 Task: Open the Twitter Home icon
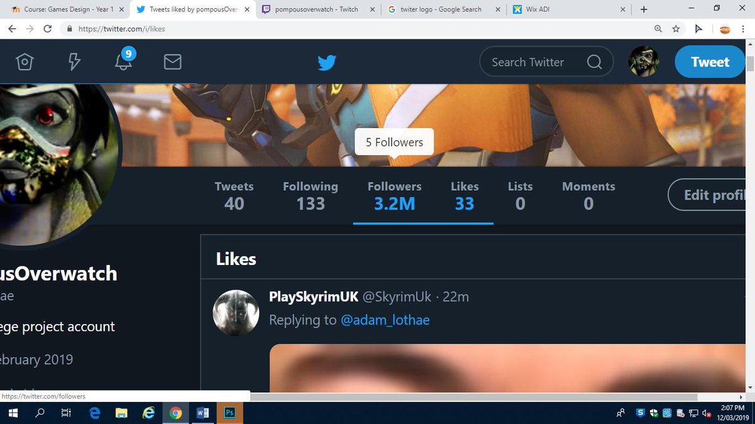(25, 62)
